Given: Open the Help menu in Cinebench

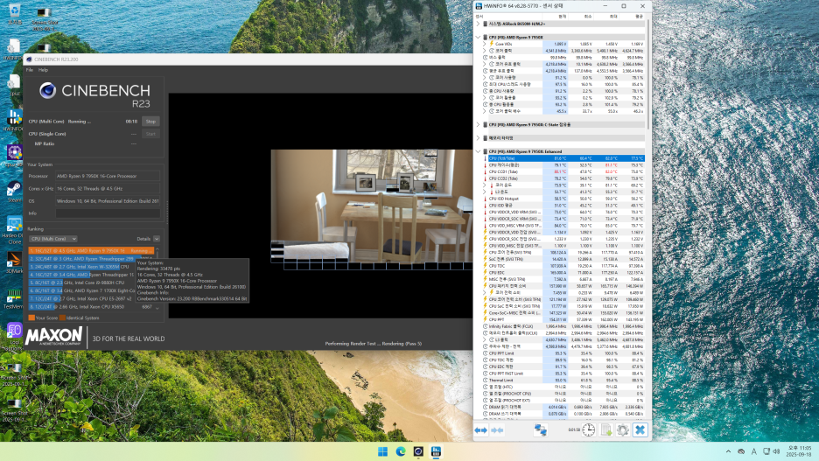Looking at the screenshot, I should tap(44, 69).
